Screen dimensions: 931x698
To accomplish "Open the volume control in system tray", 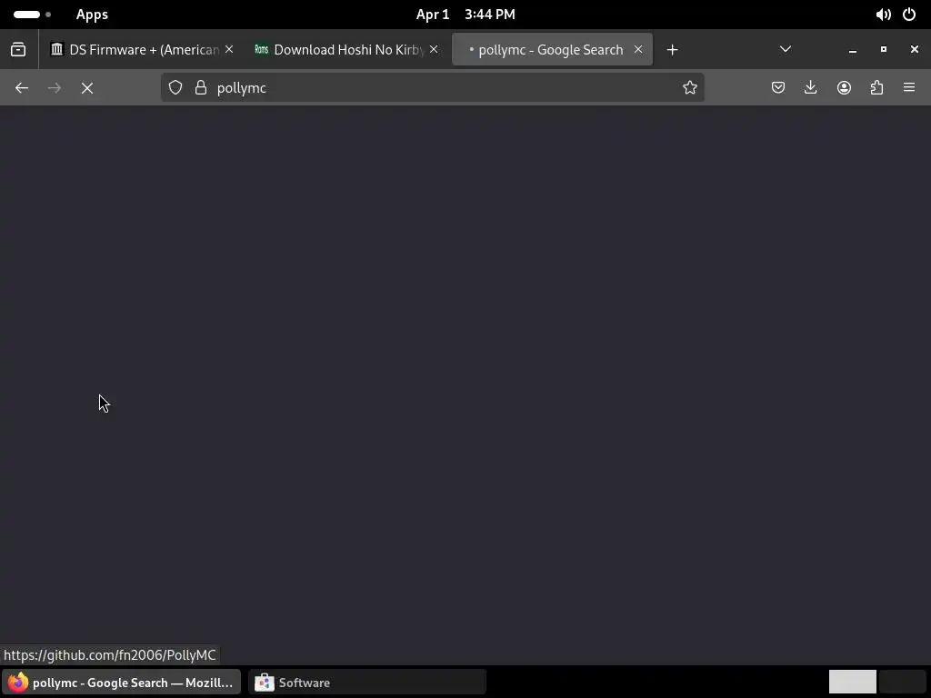I will 883,15.
